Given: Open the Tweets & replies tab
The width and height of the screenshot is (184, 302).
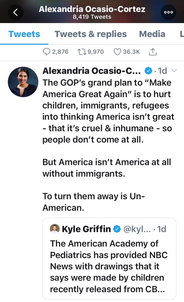Looking at the screenshot, I should pos(90,34).
